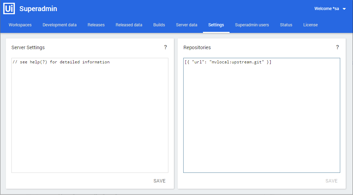The height and width of the screenshot is (195, 353).
Task: Save the Server Settings
Action: (x=159, y=181)
